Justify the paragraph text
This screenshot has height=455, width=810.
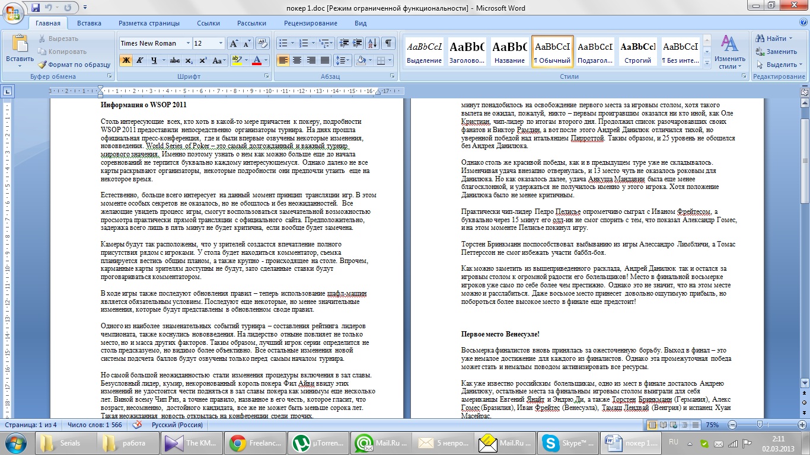click(324, 60)
